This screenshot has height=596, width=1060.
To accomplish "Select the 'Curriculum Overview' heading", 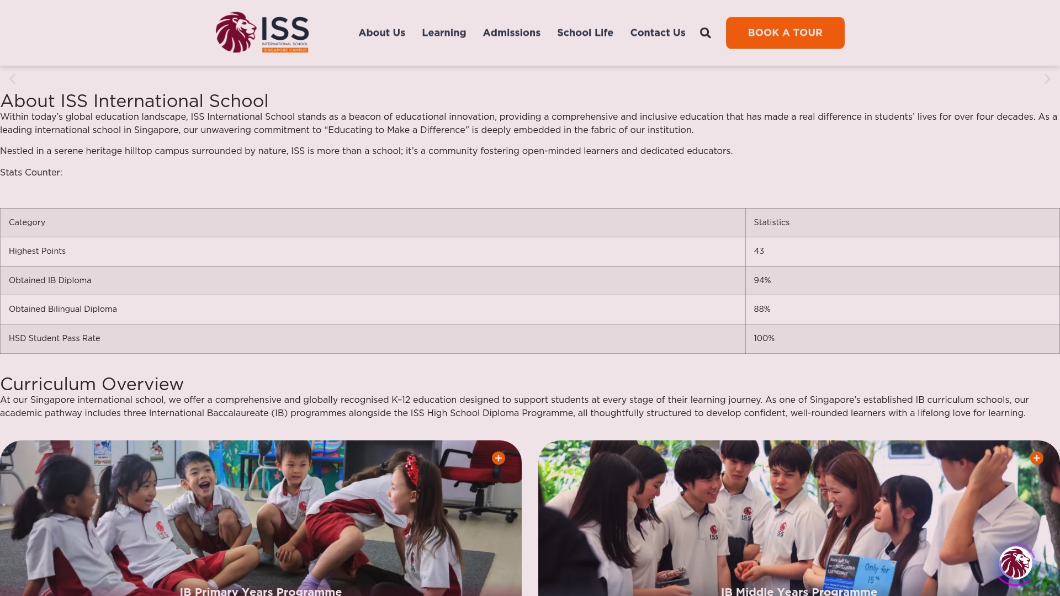I will point(92,384).
